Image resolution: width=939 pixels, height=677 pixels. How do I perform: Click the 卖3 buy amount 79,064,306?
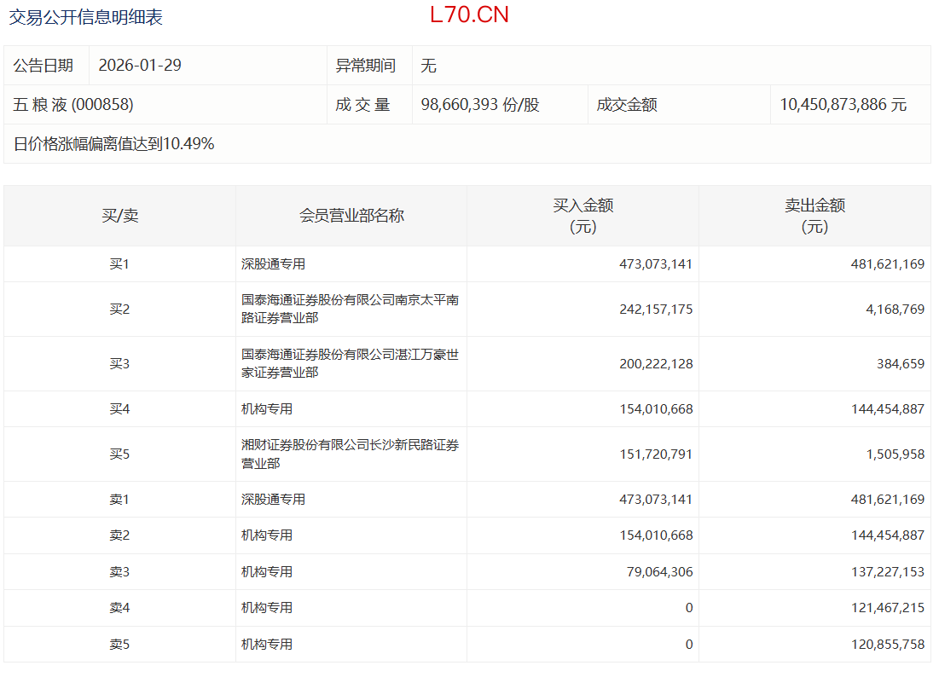[656, 572]
